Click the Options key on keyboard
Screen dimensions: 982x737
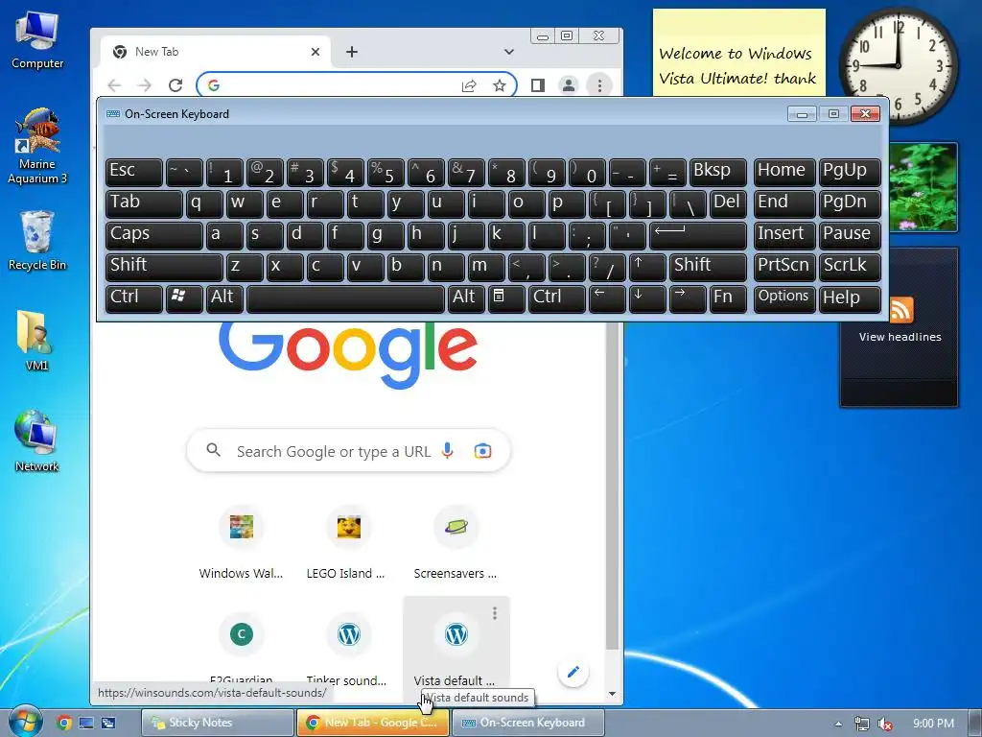(x=784, y=298)
